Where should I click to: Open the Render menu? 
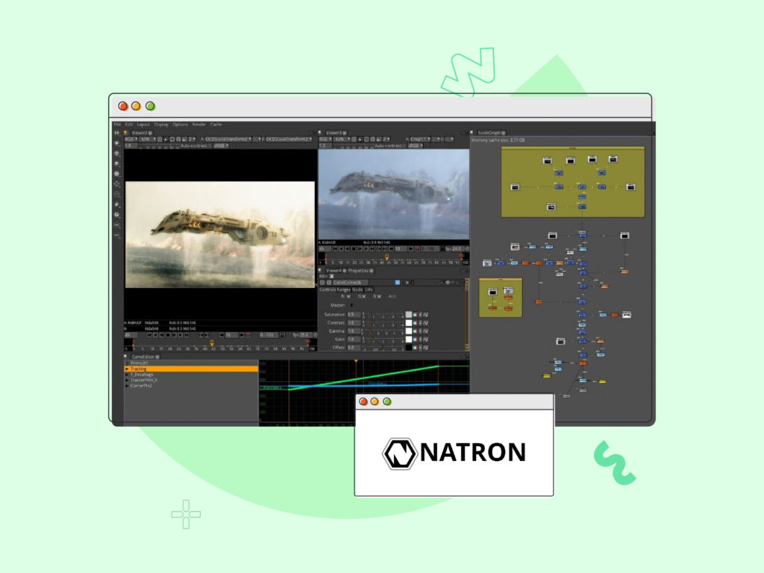click(198, 125)
